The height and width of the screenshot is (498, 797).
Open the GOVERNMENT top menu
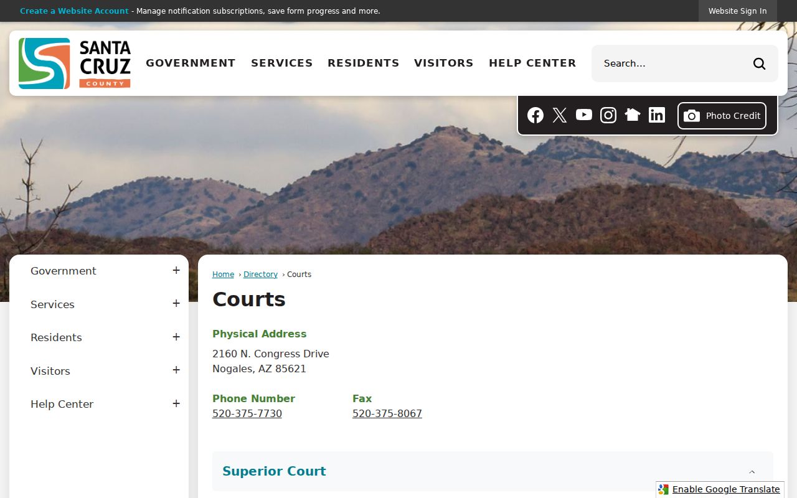point(191,63)
